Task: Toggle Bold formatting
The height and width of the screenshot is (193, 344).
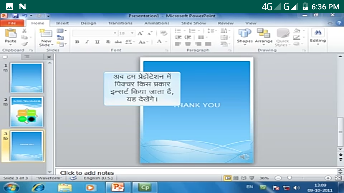Action: [77, 42]
